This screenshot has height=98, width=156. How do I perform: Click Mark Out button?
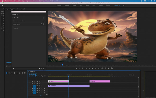(x=82, y=68)
